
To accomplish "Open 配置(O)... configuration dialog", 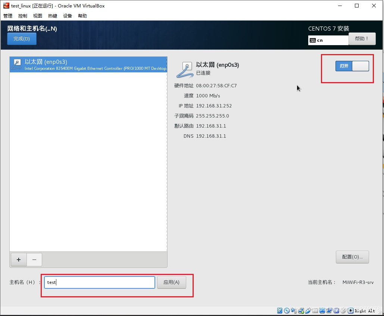I will [x=352, y=257].
